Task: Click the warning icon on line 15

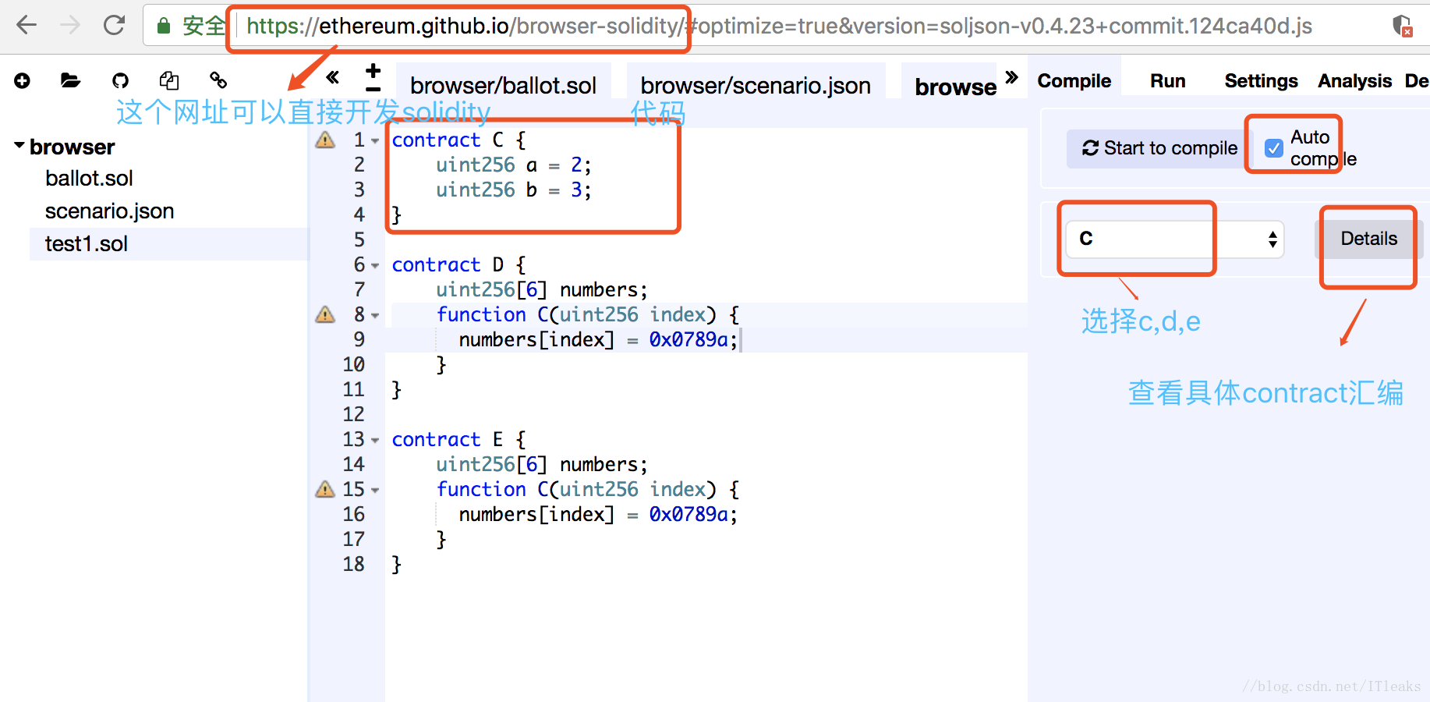Action: 325,489
